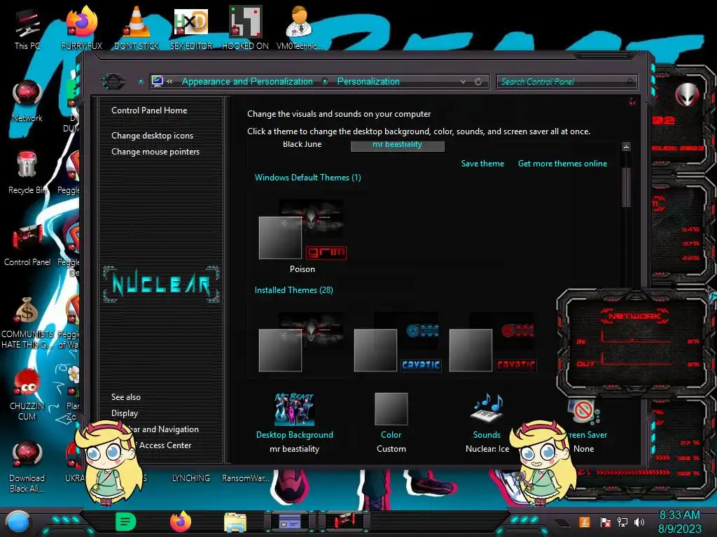Launch Firefox from the taskbar
This screenshot has width=717, height=537.
(181, 522)
